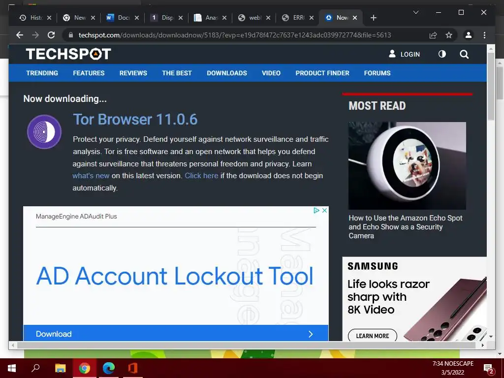Screen dimensions: 504x378
Task: Open the what's new link
Action: (x=91, y=176)
